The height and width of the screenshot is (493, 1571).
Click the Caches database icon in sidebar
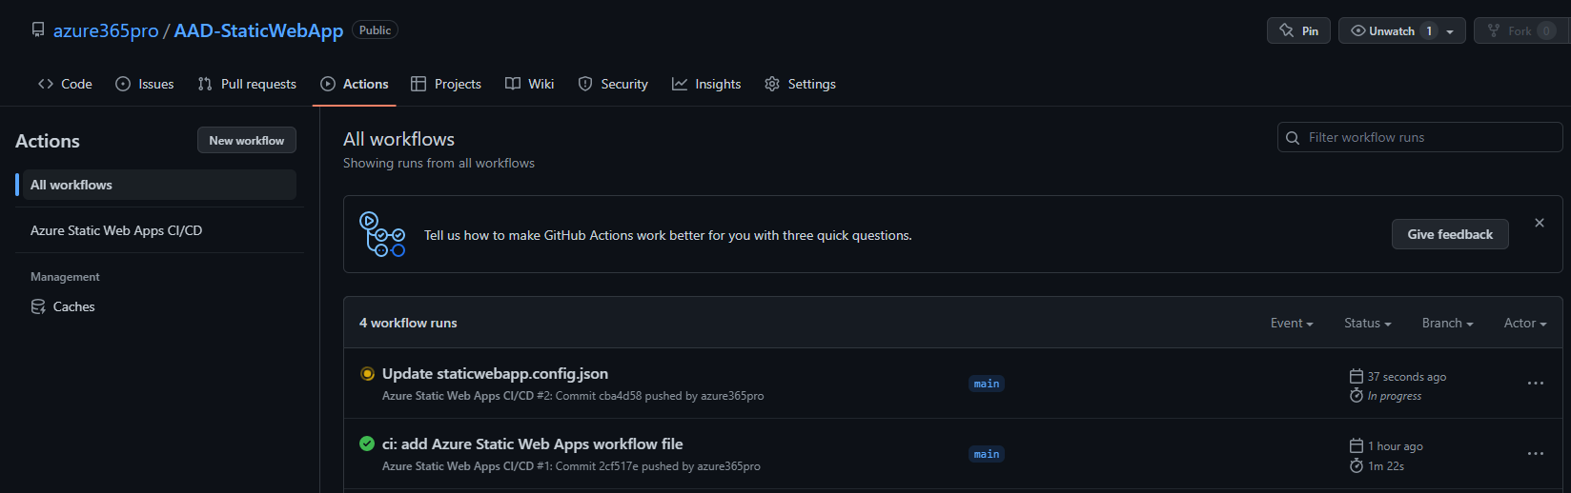click(38, 306)
